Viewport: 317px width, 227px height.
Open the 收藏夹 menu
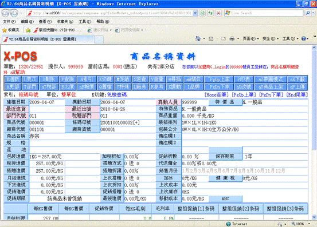click(65, 22)
